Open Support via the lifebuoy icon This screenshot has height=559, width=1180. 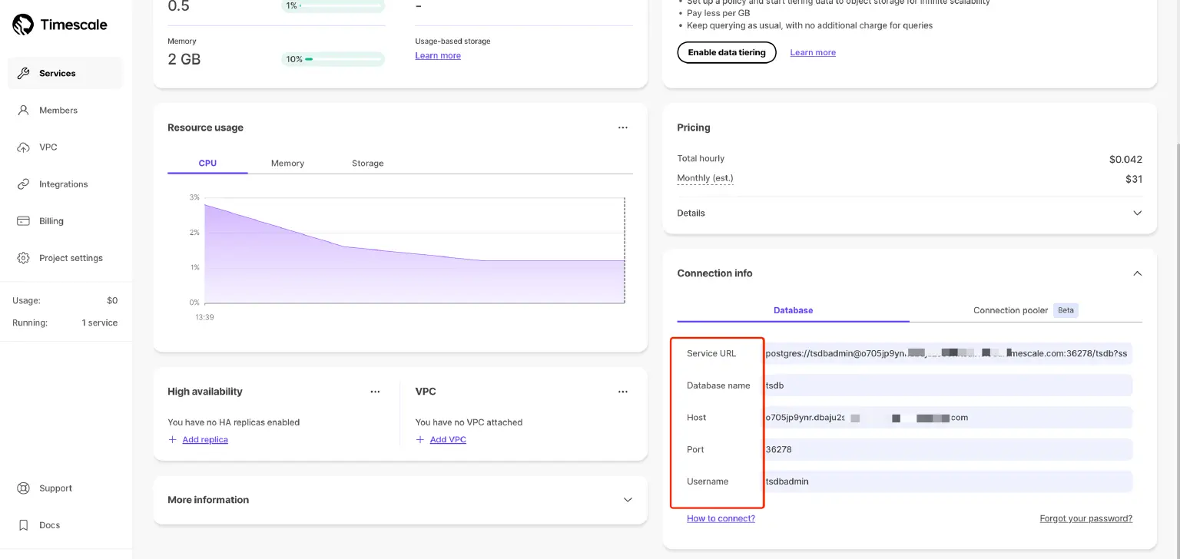[x=24, y=488]
